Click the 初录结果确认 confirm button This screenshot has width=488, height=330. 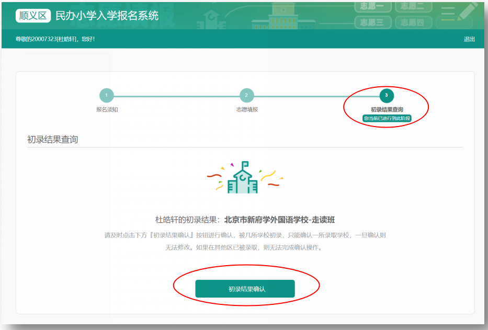(x=245, y=289)
